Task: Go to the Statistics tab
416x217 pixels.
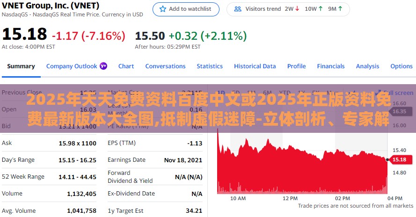Action: tap(210, 66)
